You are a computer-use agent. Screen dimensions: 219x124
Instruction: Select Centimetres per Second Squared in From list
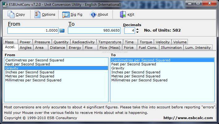(56, 60)
